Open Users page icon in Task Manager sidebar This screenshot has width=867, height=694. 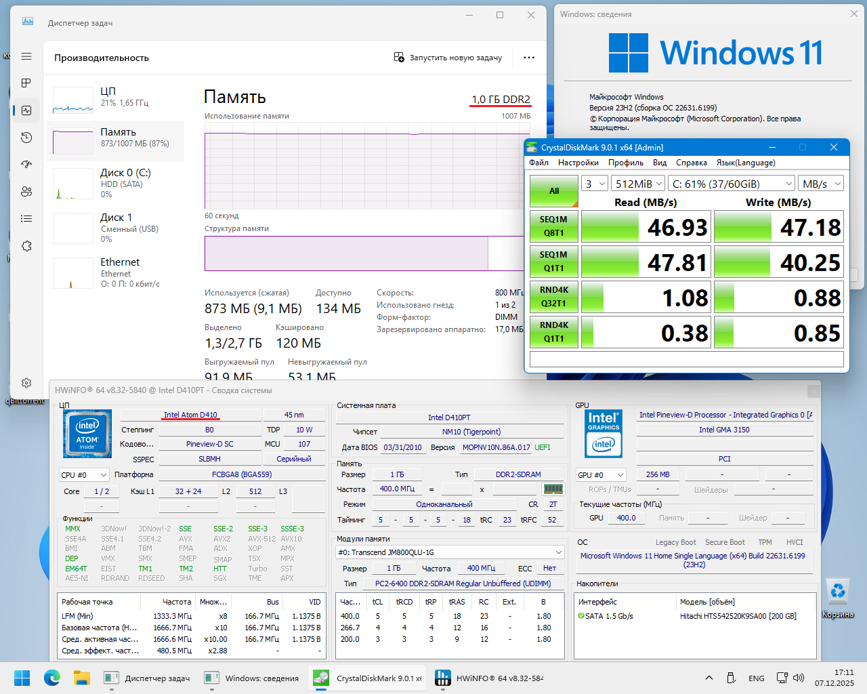click(x=26, y=192)
